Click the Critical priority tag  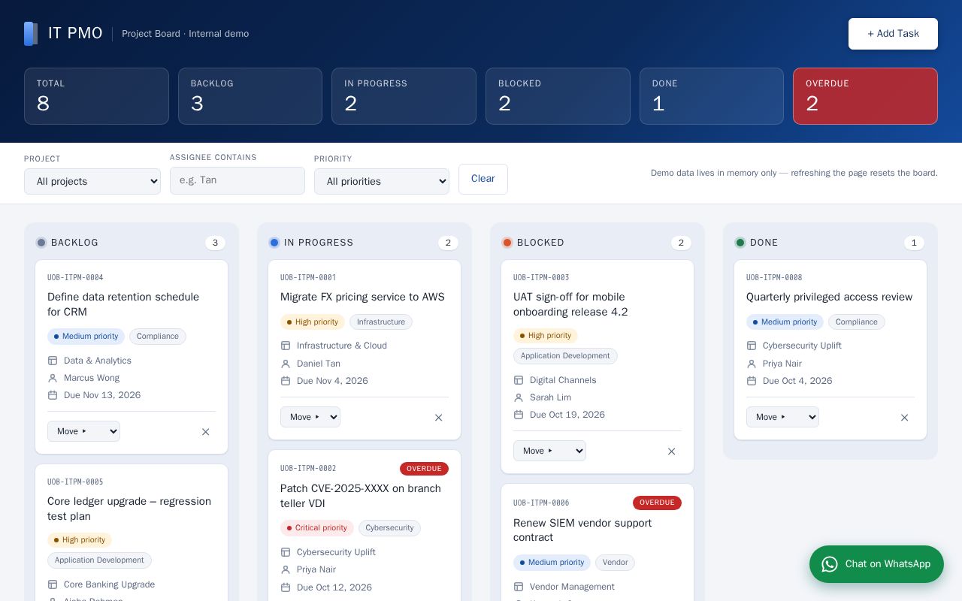[317, 528]
